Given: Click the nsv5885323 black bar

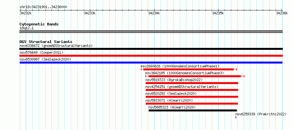Looking at the screenshot, I should tap(193, 110).
